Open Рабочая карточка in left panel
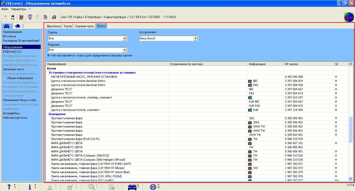Screen dimensions: 355x191 click(x=15, y=118)
